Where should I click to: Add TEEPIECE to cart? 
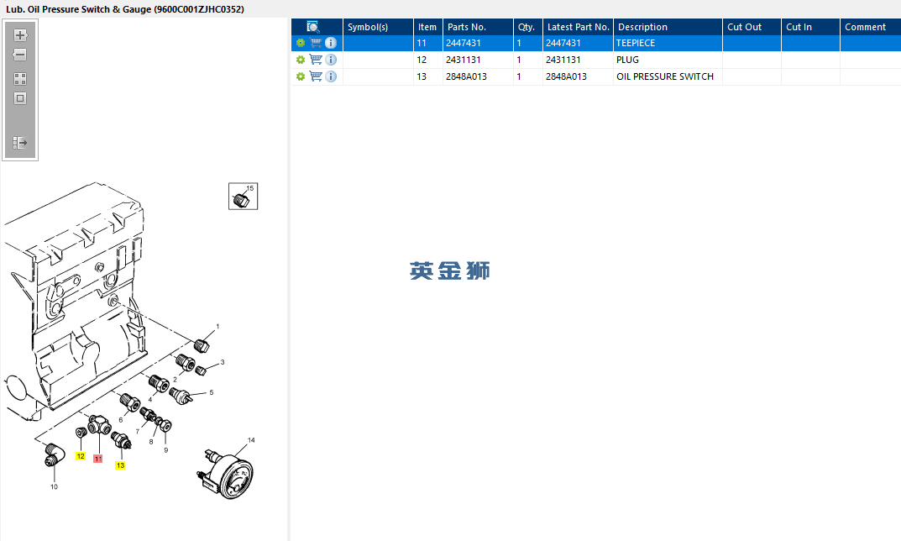click(316, 43)
